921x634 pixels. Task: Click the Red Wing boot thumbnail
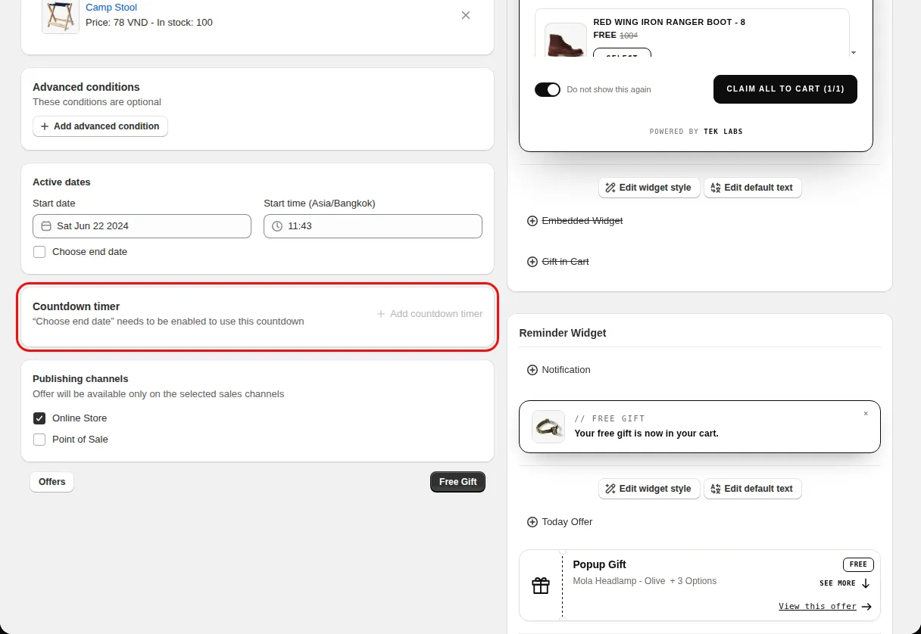[x=566, y=40]
